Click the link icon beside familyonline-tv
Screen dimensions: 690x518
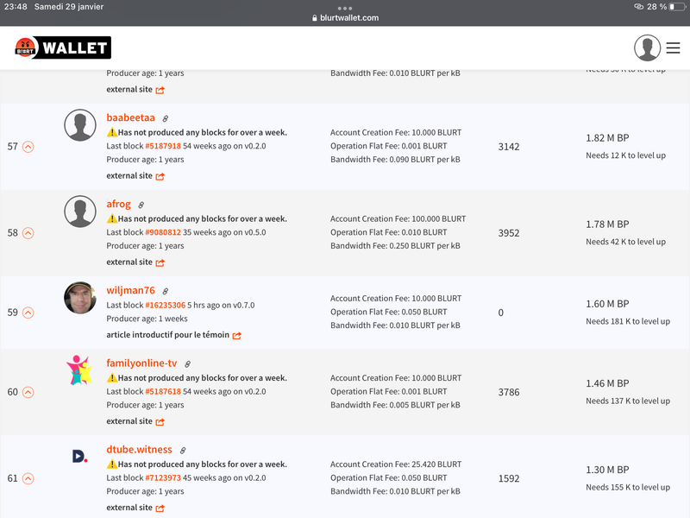[187, 364]
